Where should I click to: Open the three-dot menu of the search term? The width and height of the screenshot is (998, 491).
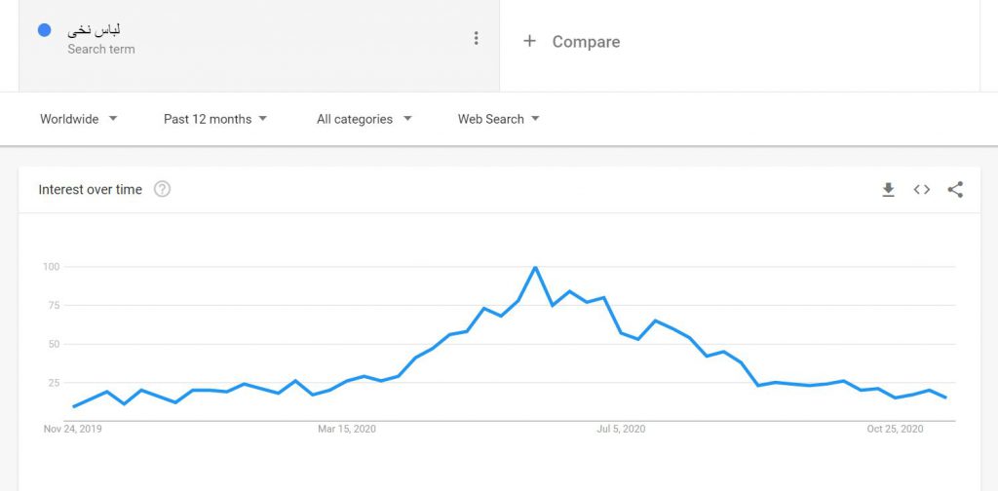coord(476,39)
